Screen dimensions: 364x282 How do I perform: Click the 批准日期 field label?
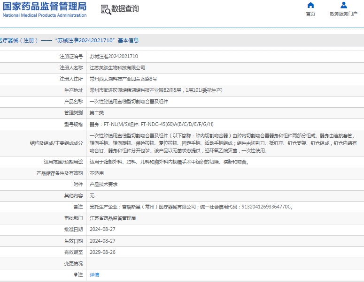(73, 230)
